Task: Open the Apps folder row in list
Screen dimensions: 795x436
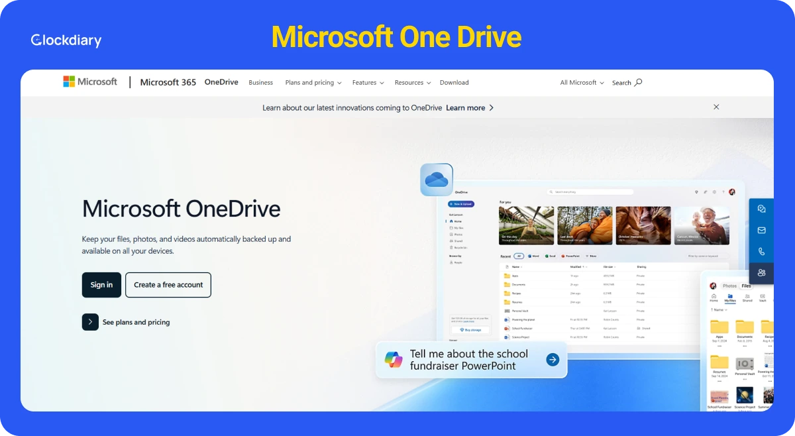Action: point(602,276)
